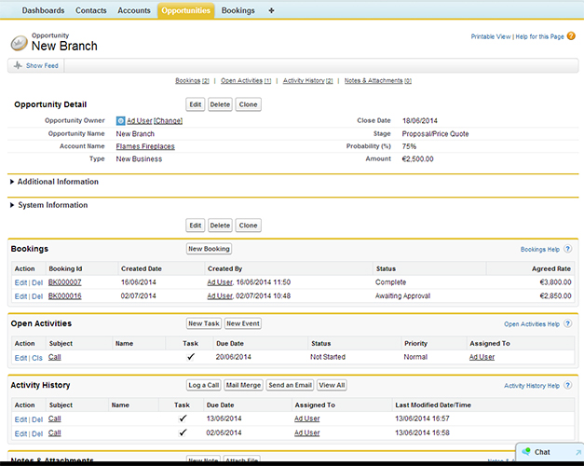Image resolution: width=584 pixels, height=466 pixels.
Task: Click the task checkmark in Open Activities row
Action: (x=190, y=357)
